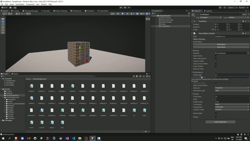Image resolution: width=250 pixels, height=141 pixels.
Task: Toggle the Build all childs checkbox
Action: (x=216, y=69)
